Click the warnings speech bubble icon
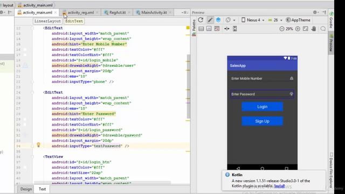The width and height of the screenshot is (345, 194). [x=323, y=29]
